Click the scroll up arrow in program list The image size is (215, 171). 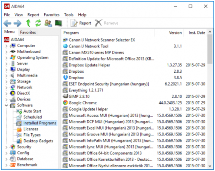click(210, 32)
